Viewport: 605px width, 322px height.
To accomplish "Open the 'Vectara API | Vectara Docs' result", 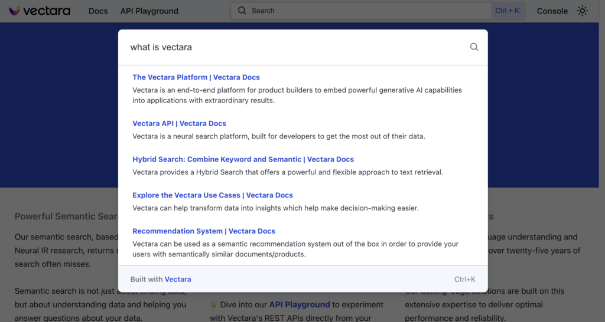I will click(x=179, y=123).
